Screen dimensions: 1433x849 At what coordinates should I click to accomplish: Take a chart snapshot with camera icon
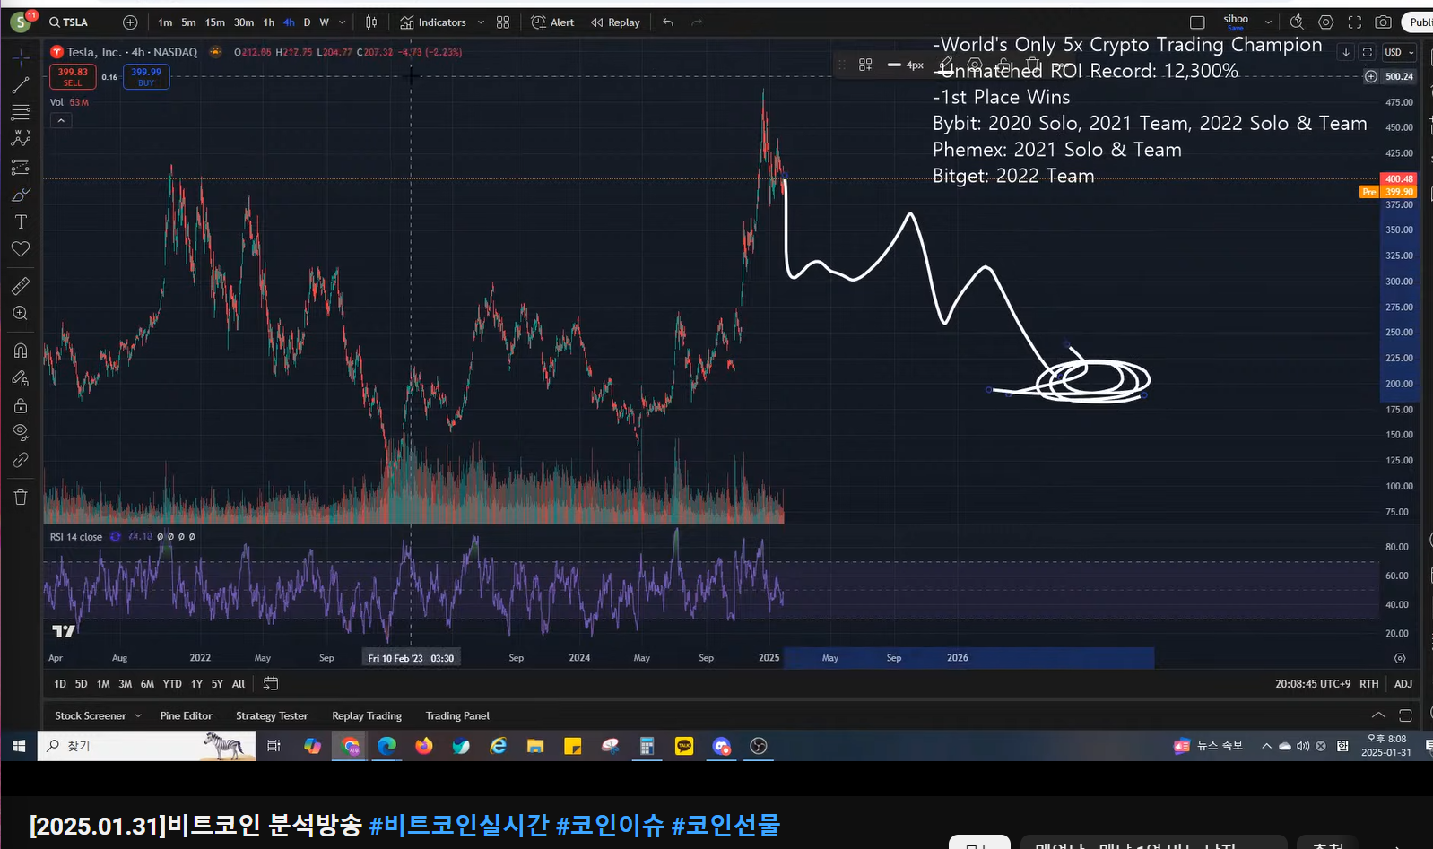[x=1384, y=22]
